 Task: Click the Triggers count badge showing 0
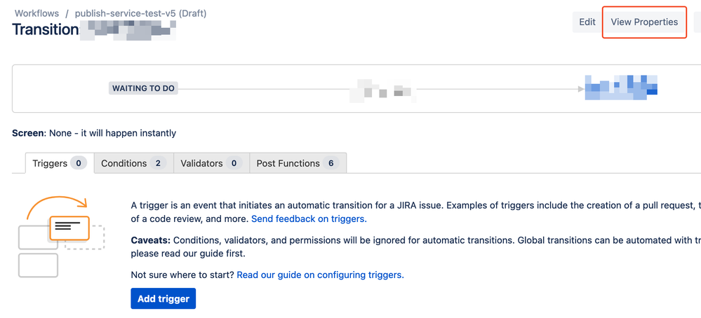pos(78,163)
